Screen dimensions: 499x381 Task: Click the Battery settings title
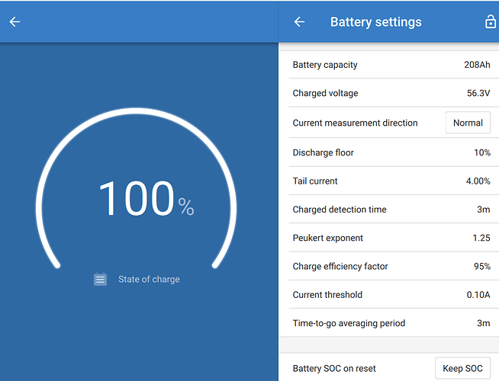(x=375, y=22)
